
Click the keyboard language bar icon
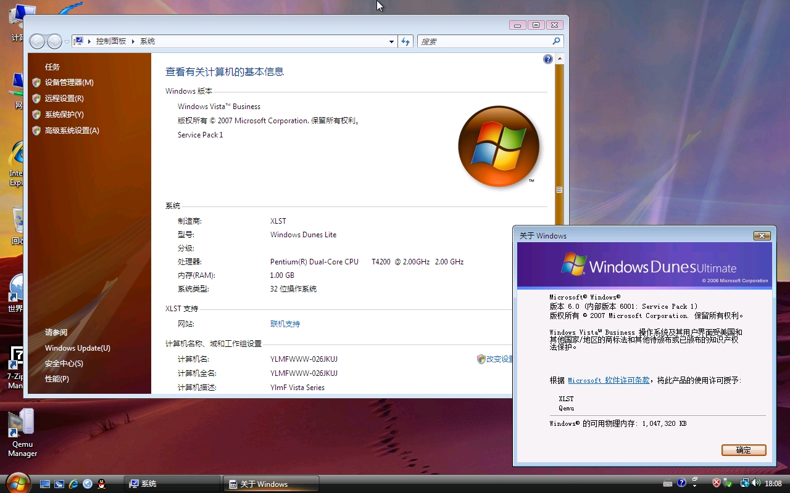(668, 483)
